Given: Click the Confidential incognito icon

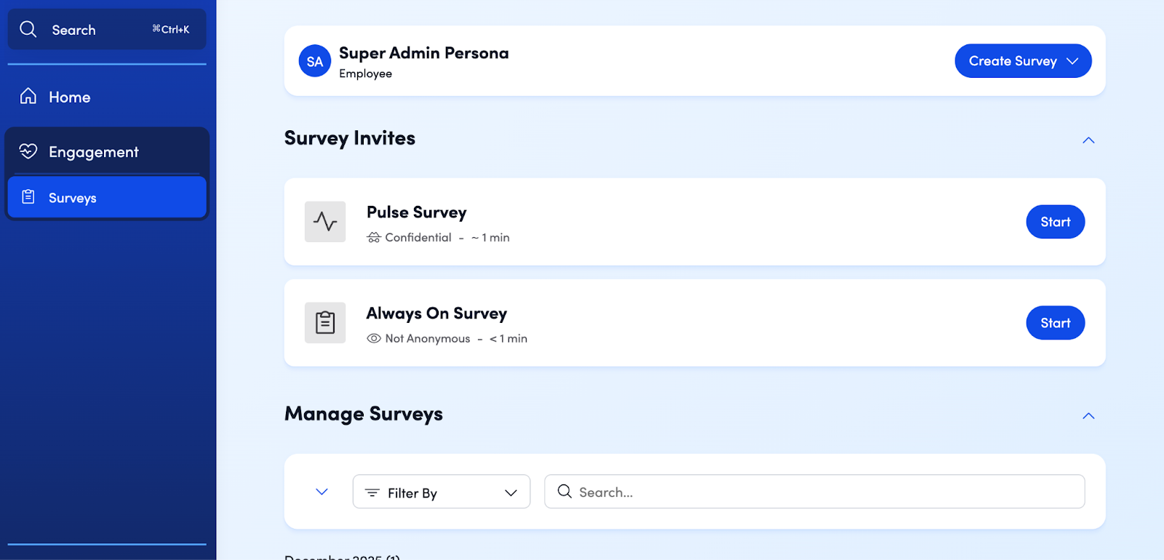Looking at the screenshot, I should pos(374,238).
